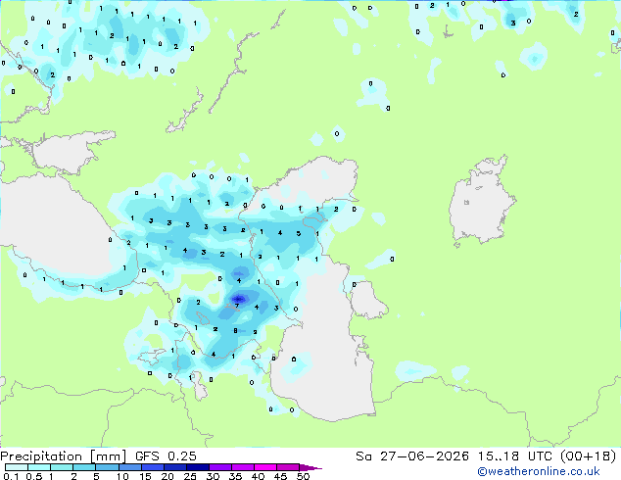Click the '(00+18)' forecast offset text
The width and height of the screenshot is (621, 480).
[588, 456]
